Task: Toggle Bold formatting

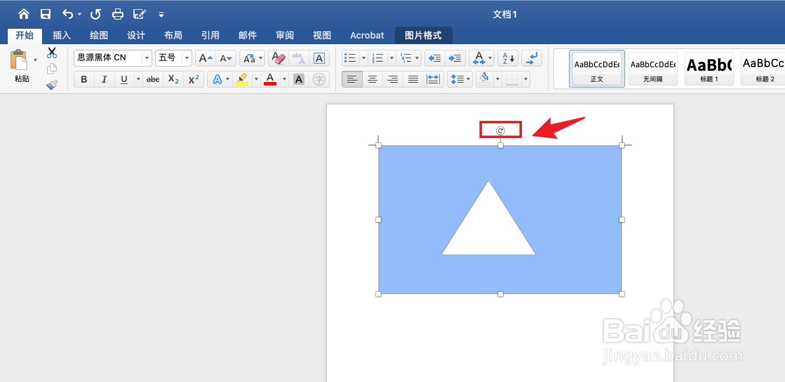Action: pyautogui.click(x=84, y=80)
